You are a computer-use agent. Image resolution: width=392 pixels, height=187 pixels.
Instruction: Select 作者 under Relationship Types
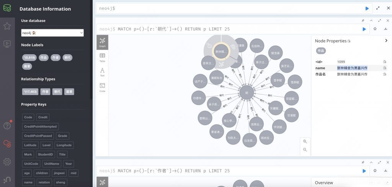click(45, 92)
